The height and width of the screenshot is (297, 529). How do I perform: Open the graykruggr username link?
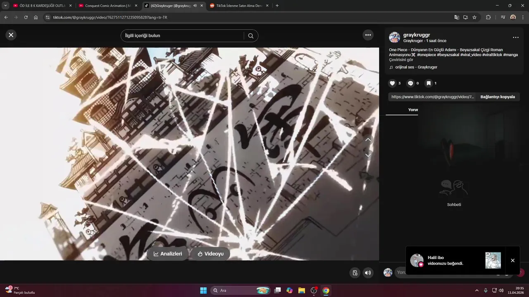(417, 35)
